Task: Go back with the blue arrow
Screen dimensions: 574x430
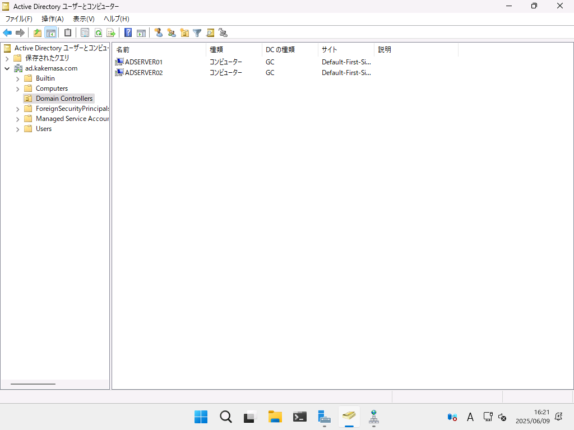Action: click(x=7, y=33)
